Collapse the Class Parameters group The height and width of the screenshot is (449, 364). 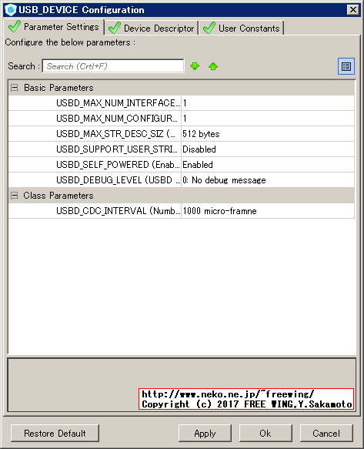click(15, 196)
